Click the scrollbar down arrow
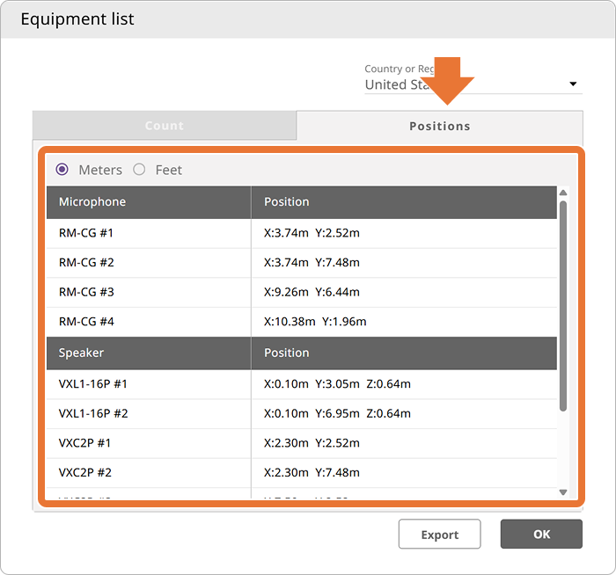 [563, 492]
